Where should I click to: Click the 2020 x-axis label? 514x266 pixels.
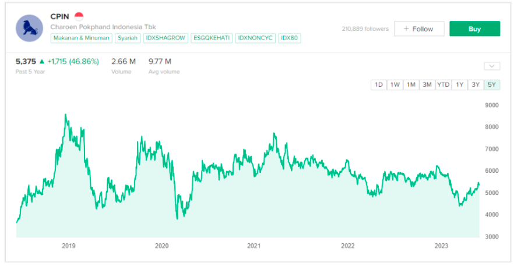click(161, 246)
